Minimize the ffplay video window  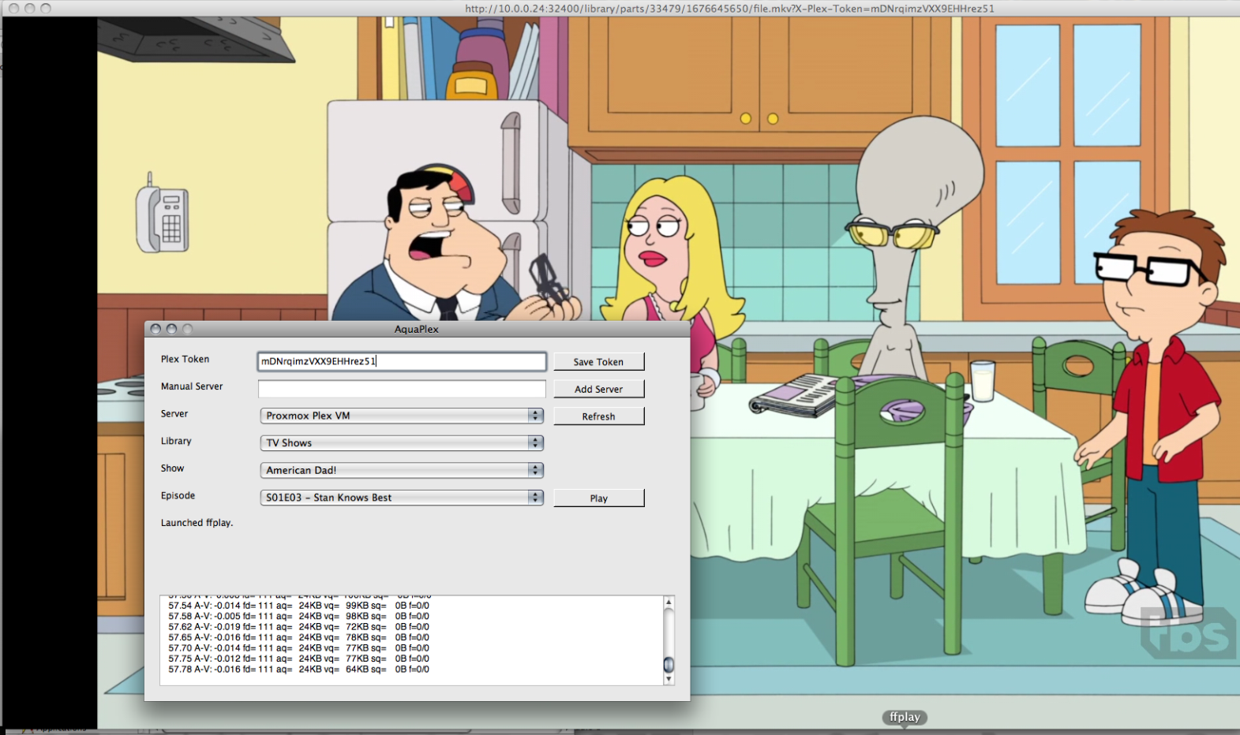[30, 8]
